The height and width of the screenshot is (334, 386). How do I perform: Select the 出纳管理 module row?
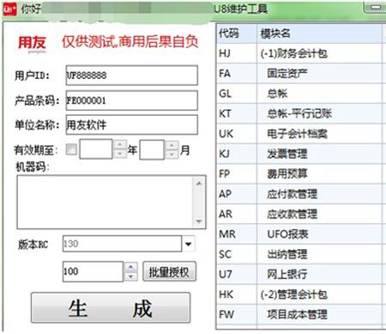(x=299, y=254)
